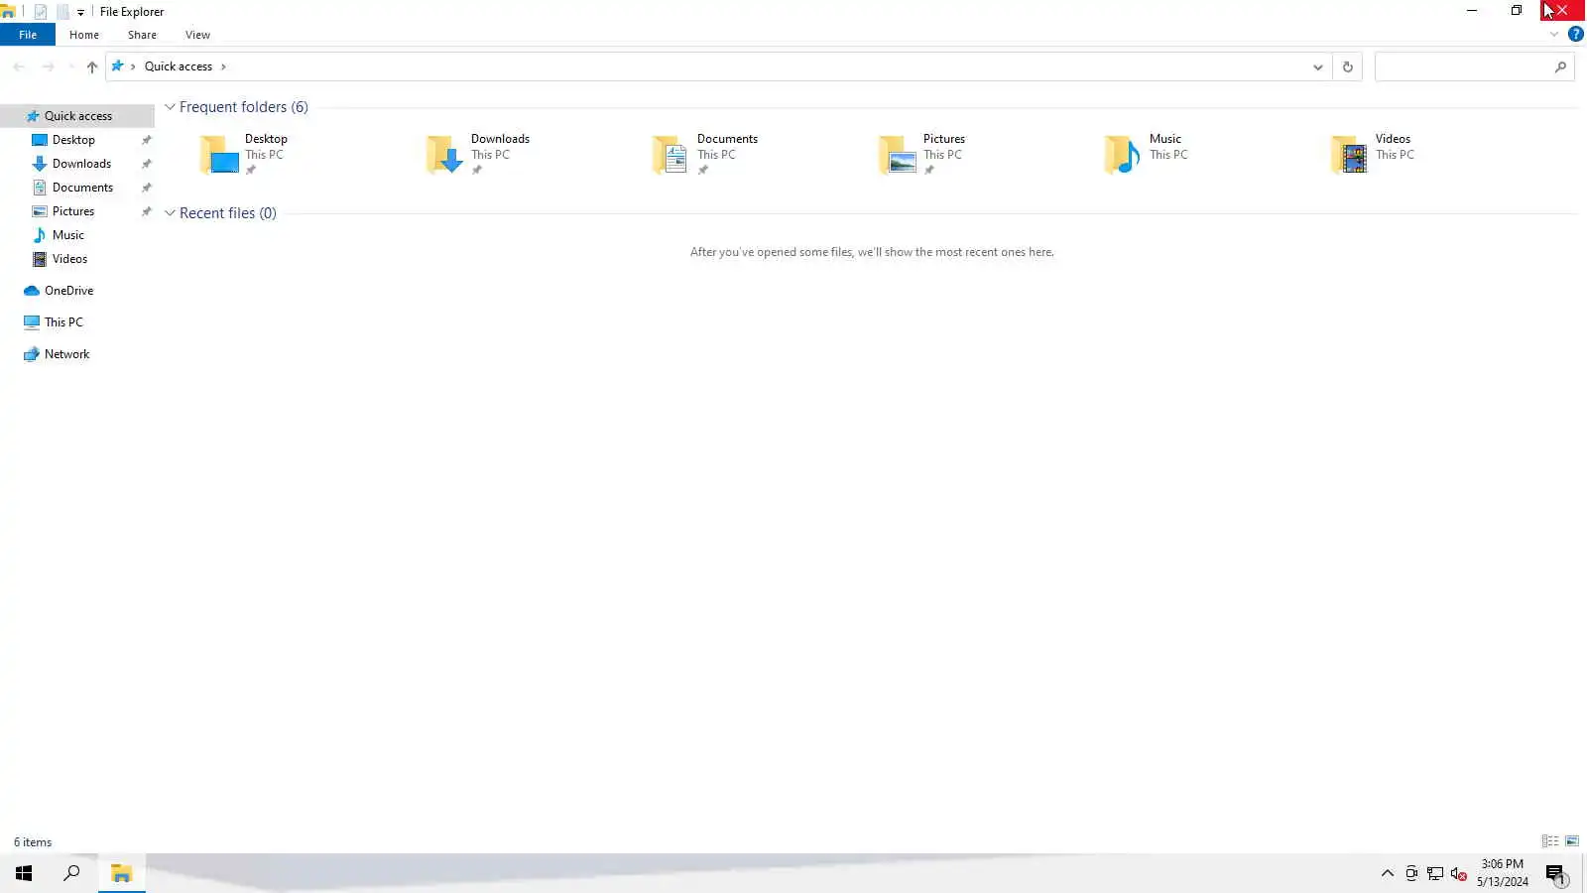Open the File ribbon tab

pos(28,35)
